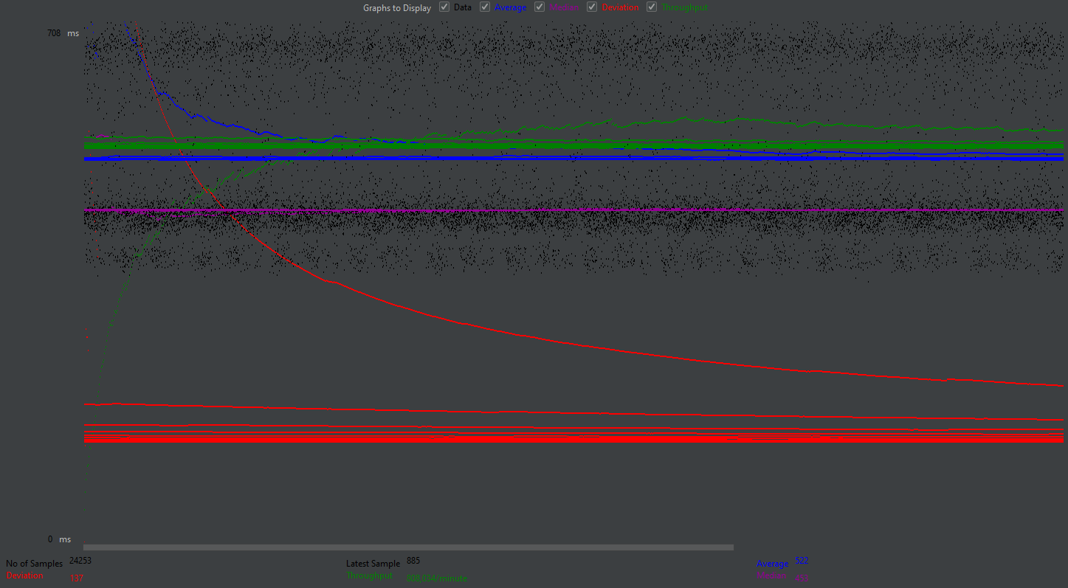Click the 'Graphs to Display' label
The width and height of the screenshot is (1068, 588).
point(396,8)
